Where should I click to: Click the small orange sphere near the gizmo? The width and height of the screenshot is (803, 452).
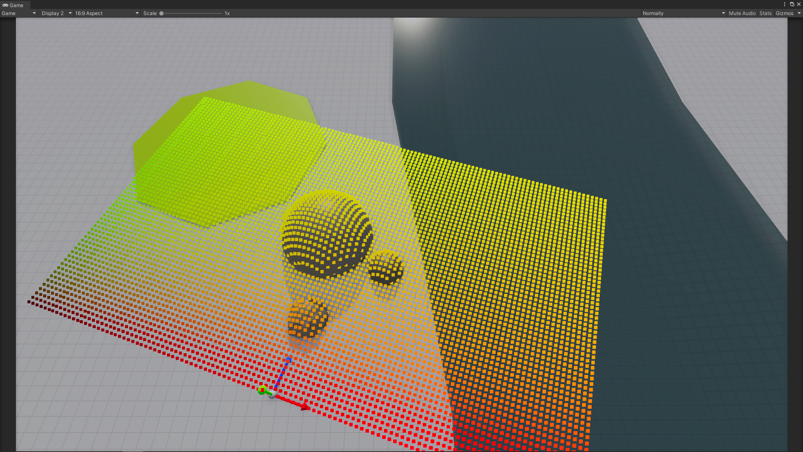307,318
